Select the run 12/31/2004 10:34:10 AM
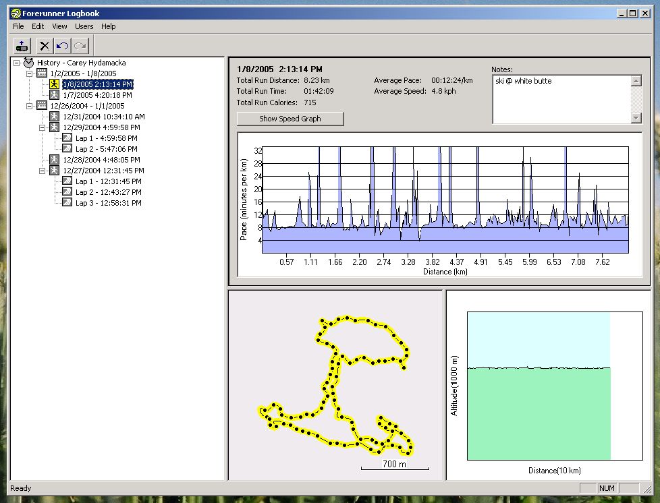The height and width of the screenshot is (503, 660). (x=103, y=117)
